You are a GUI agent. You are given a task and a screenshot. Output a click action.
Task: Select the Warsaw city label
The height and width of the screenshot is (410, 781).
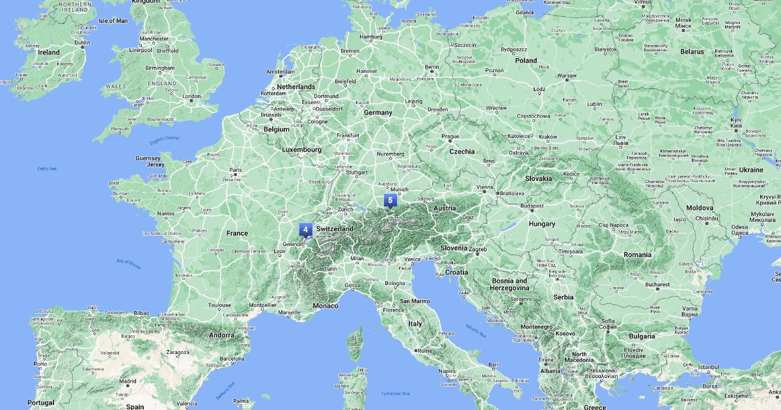coord(567,76)
